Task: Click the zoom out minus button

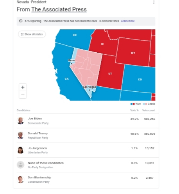Action: point(23,94)
